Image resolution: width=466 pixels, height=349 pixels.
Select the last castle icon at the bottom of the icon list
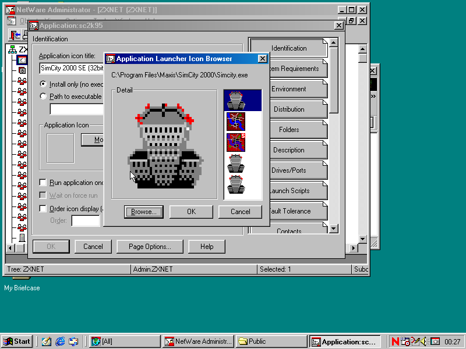236,184
